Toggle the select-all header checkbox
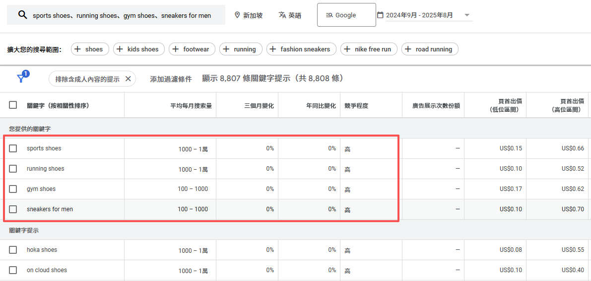The height and width of the screenshot is (281, 591). tap(13, 105)
